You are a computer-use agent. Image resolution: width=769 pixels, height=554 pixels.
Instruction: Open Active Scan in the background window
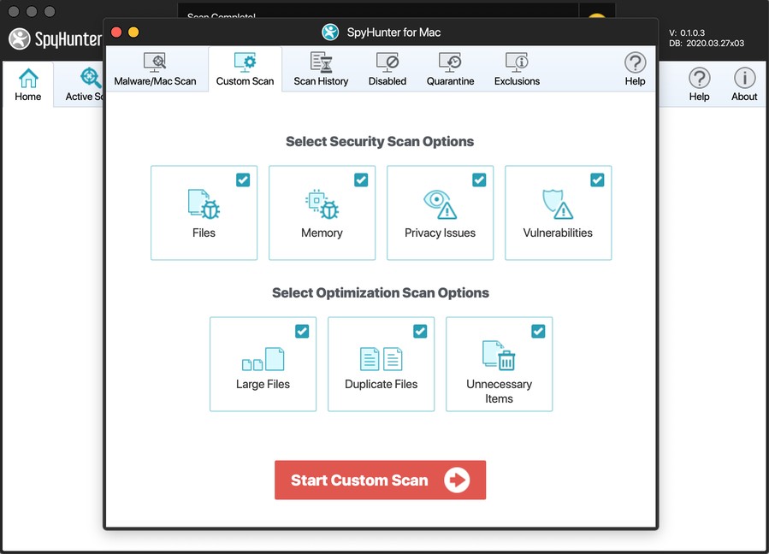(x=85, y=85)
